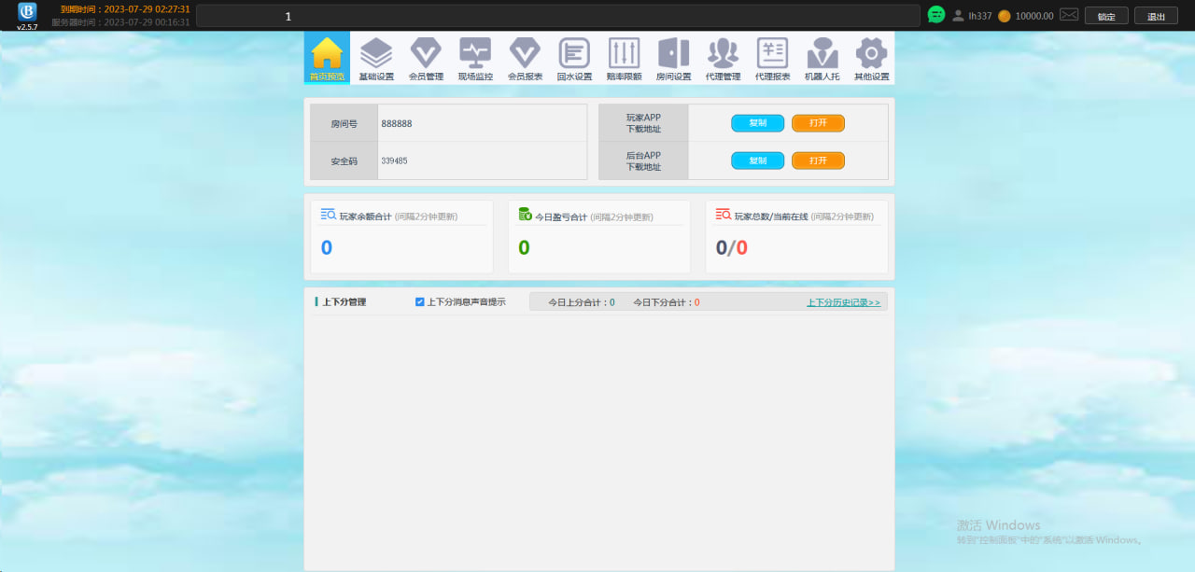Open the 基础设置 basic settings icon
The width and height of the screenshot is (1195, 572).
point(376,58)
